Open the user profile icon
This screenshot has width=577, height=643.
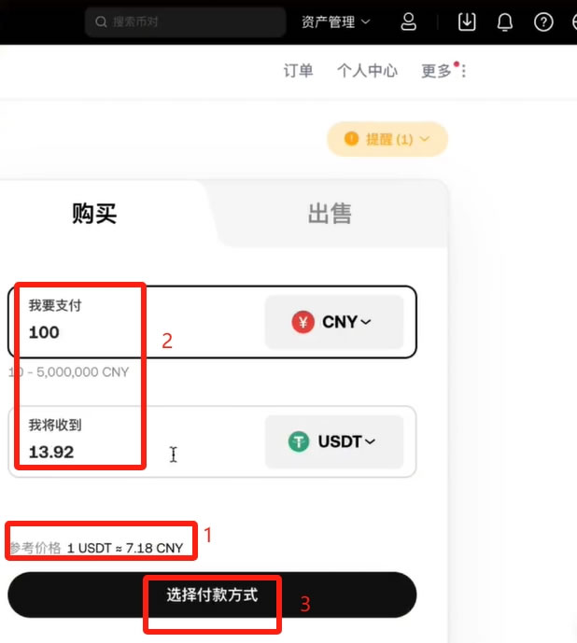pos(408,21)
